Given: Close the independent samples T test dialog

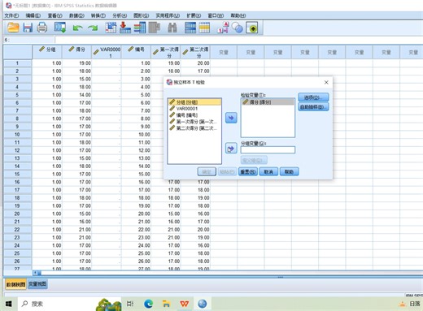Looking at the screenshot, I should point(326,82).
